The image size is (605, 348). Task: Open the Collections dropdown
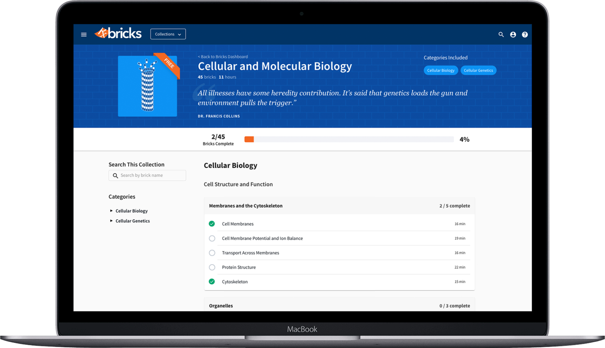[x=167, y=34]
